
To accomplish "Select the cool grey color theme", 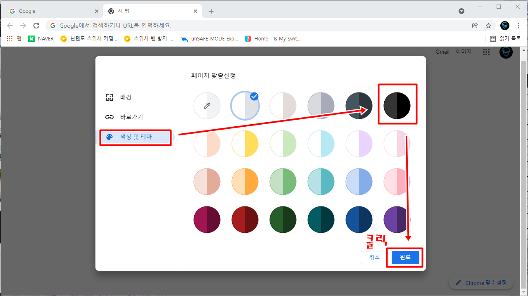I will click(x=321, y=106).
